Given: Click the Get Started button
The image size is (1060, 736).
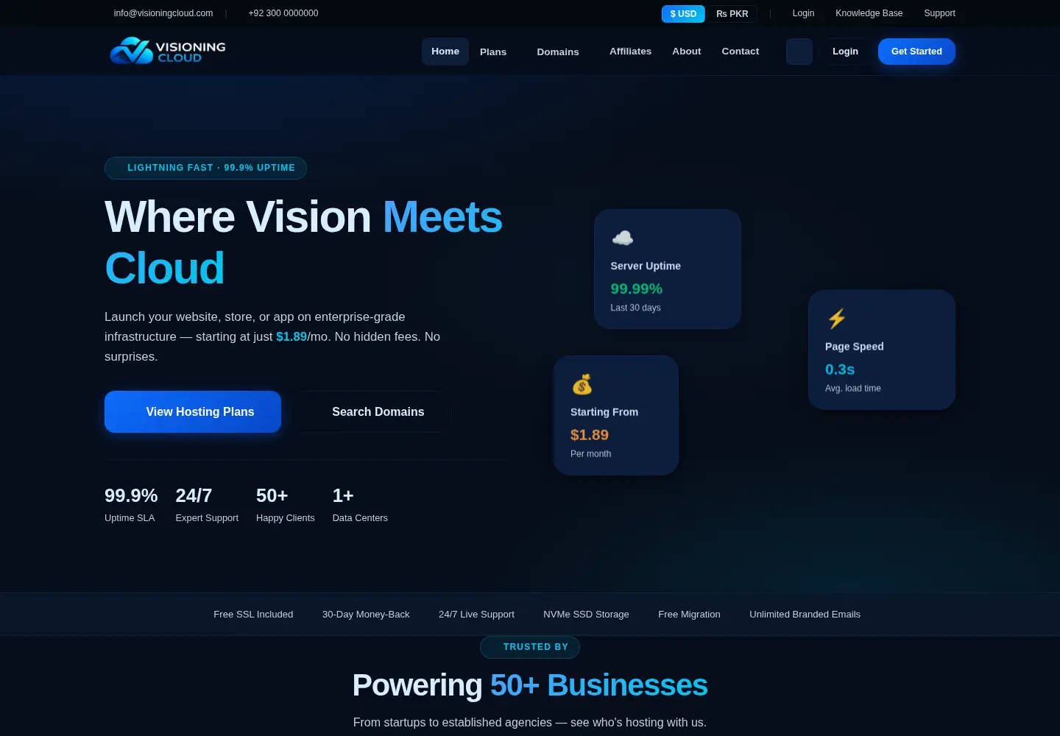Looking at the screenshot, I should [916, 52].
